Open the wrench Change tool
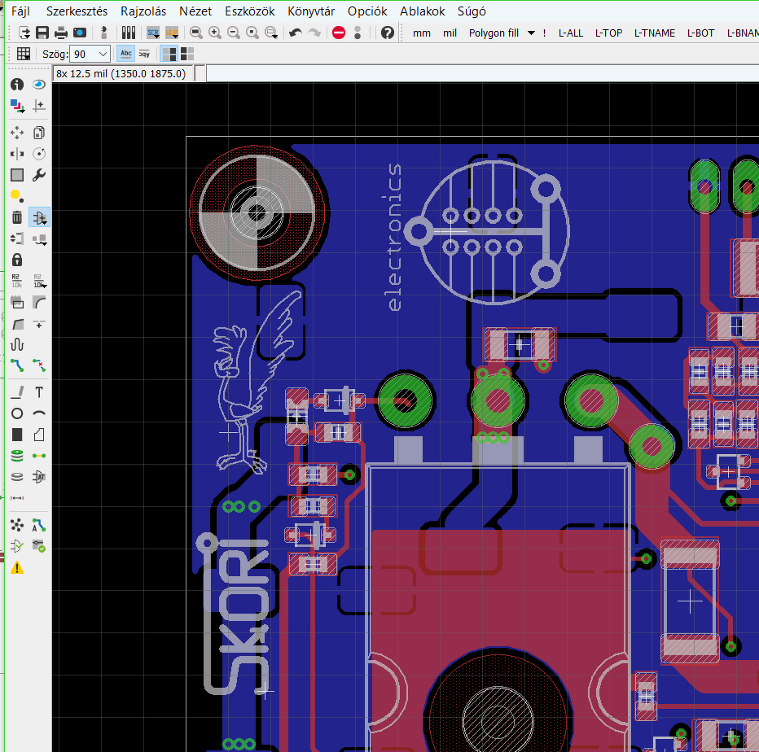This screenshot has height=752, width=759. click(39, 175)
